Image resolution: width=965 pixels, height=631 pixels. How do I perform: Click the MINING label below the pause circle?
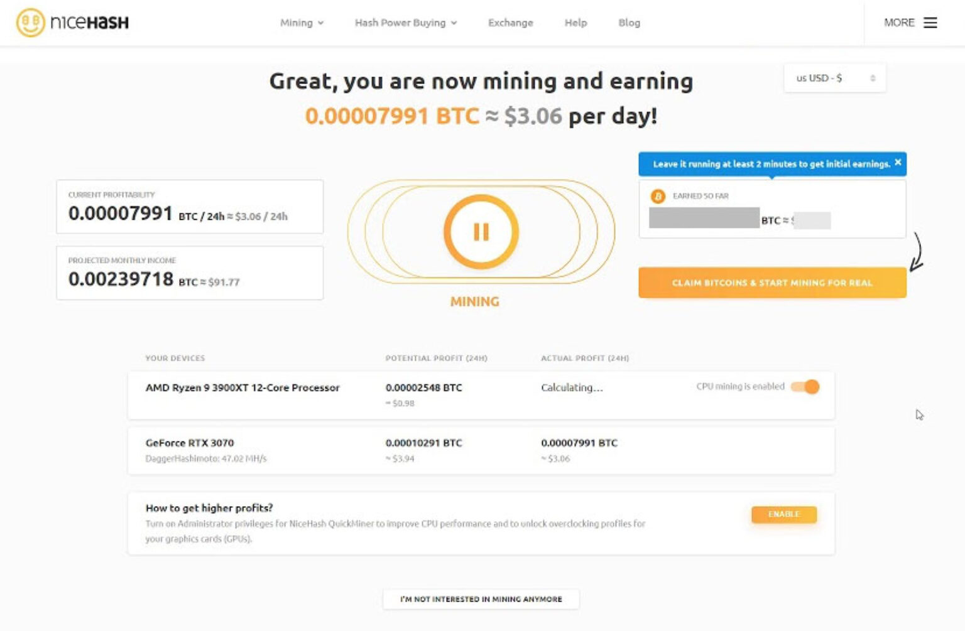pos(475,301)
